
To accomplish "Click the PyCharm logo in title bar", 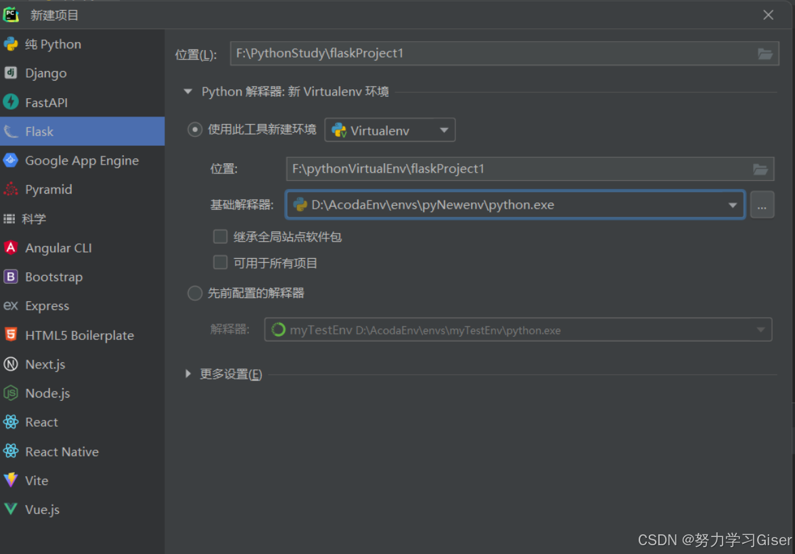I will click(11, 15).
